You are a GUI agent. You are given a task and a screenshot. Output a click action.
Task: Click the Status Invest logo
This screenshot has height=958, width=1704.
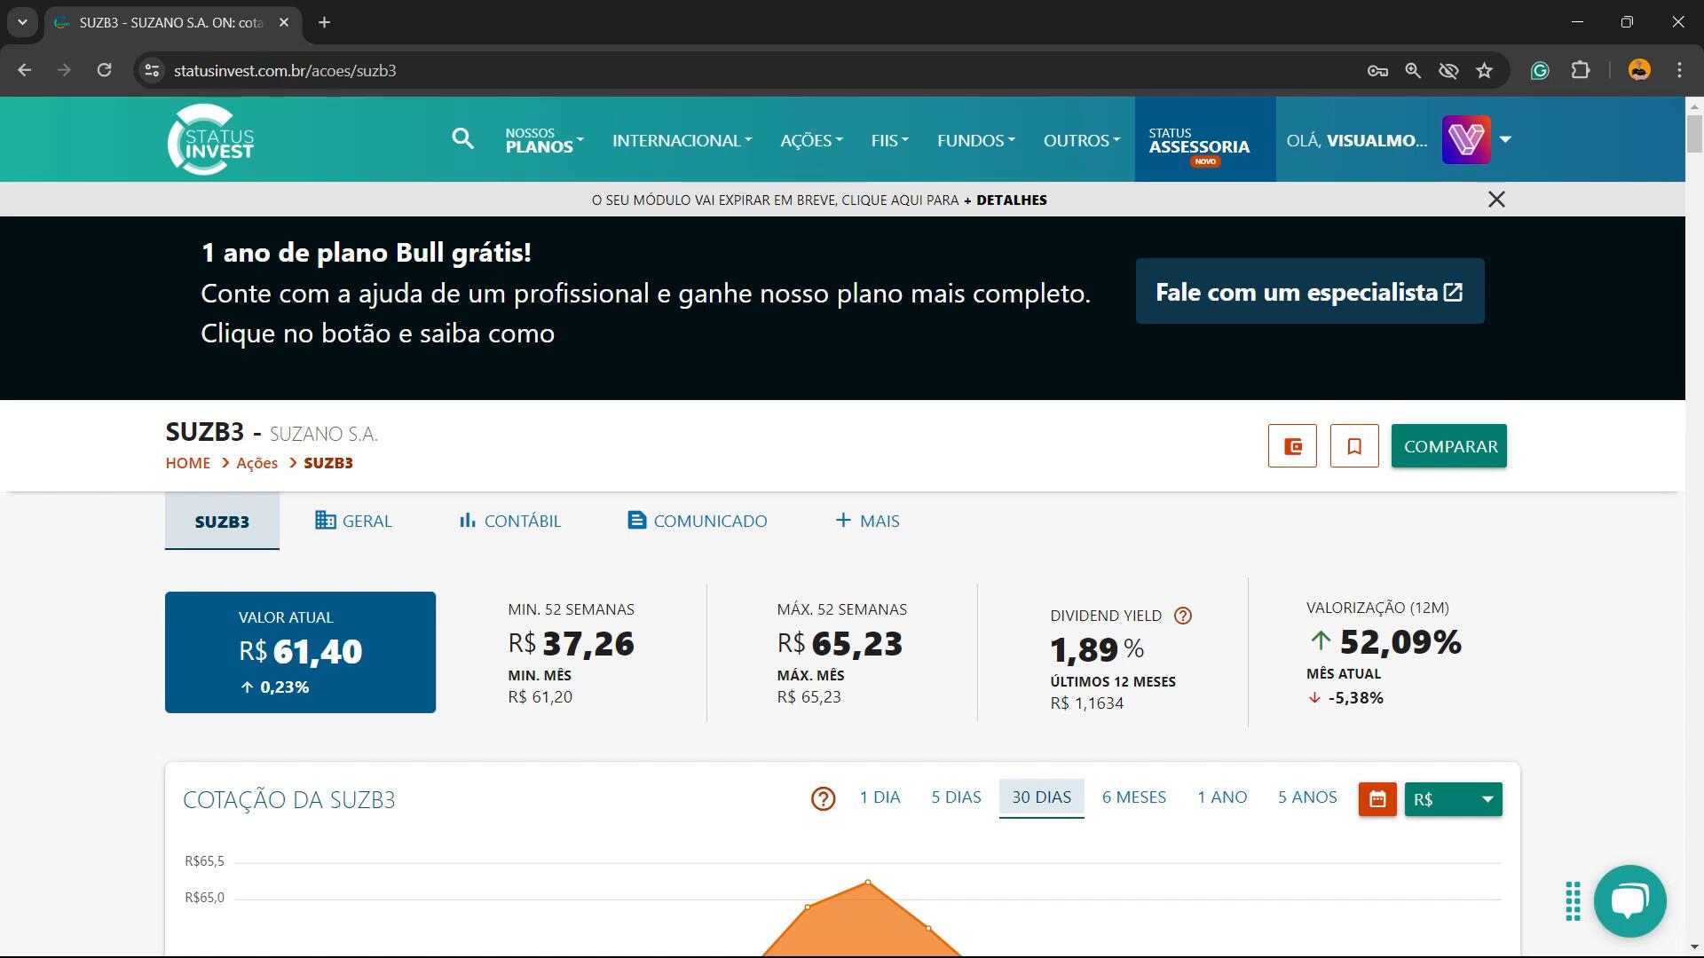click(211, 139)
